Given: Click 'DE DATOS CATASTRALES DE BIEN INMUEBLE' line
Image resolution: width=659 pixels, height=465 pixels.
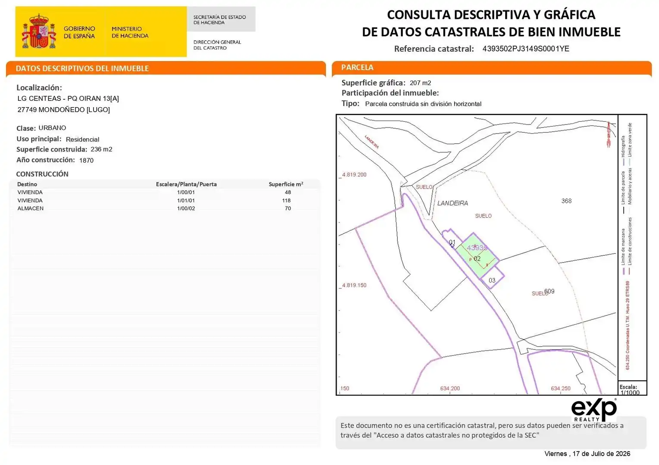Looking at the screenshot, I should click(x=491, y=32).
